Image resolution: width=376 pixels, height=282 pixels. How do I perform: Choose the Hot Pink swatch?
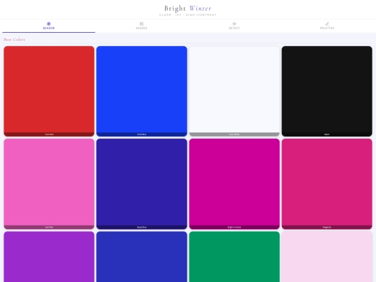49,184
